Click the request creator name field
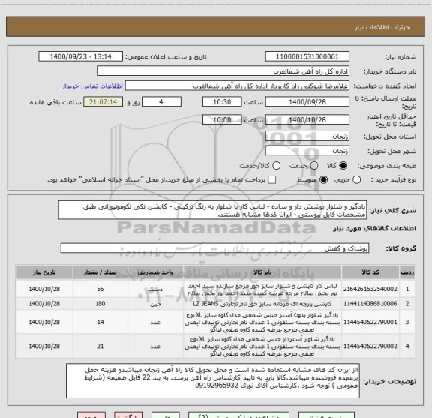Screen dimensions: 432x418 (x=237, y=86)
